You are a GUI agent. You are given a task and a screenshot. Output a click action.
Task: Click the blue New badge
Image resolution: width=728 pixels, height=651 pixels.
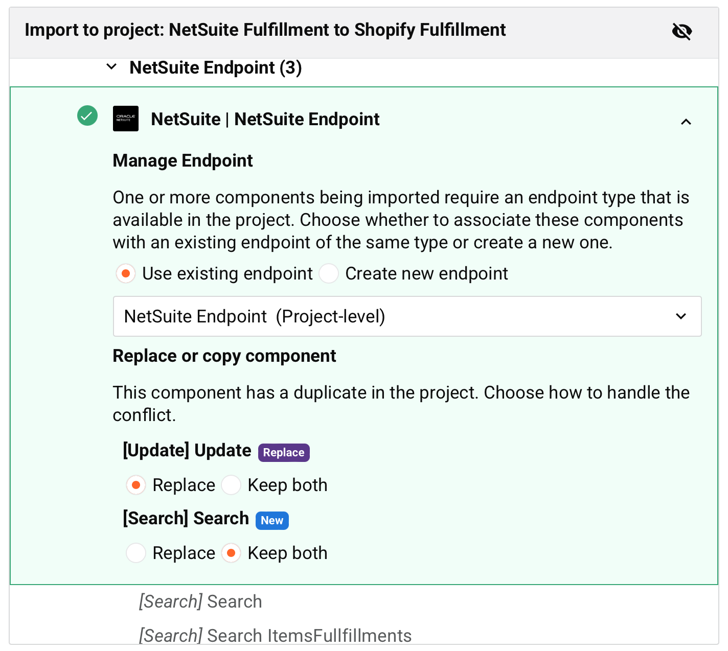coord(271,520)
